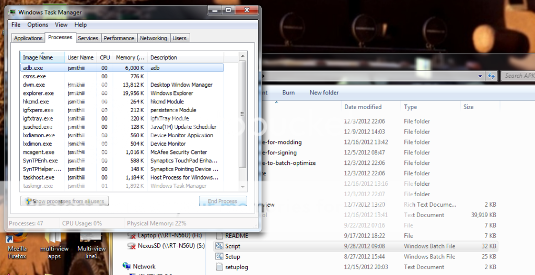Sort processes by CPU column
The height and width of the screenshot is (275, 535).
[x=104, y=57]
